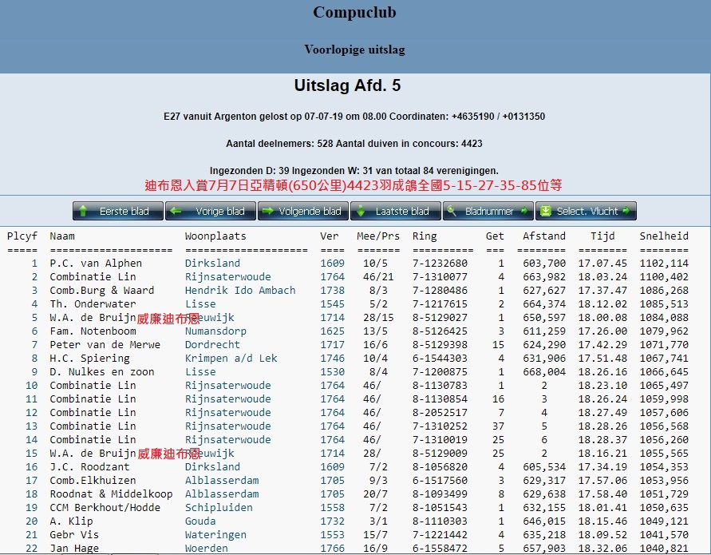Click rank number 1 in Plcyf column
Screen dimensions: 711x555
pyautogui.click(x=34, y=264)
